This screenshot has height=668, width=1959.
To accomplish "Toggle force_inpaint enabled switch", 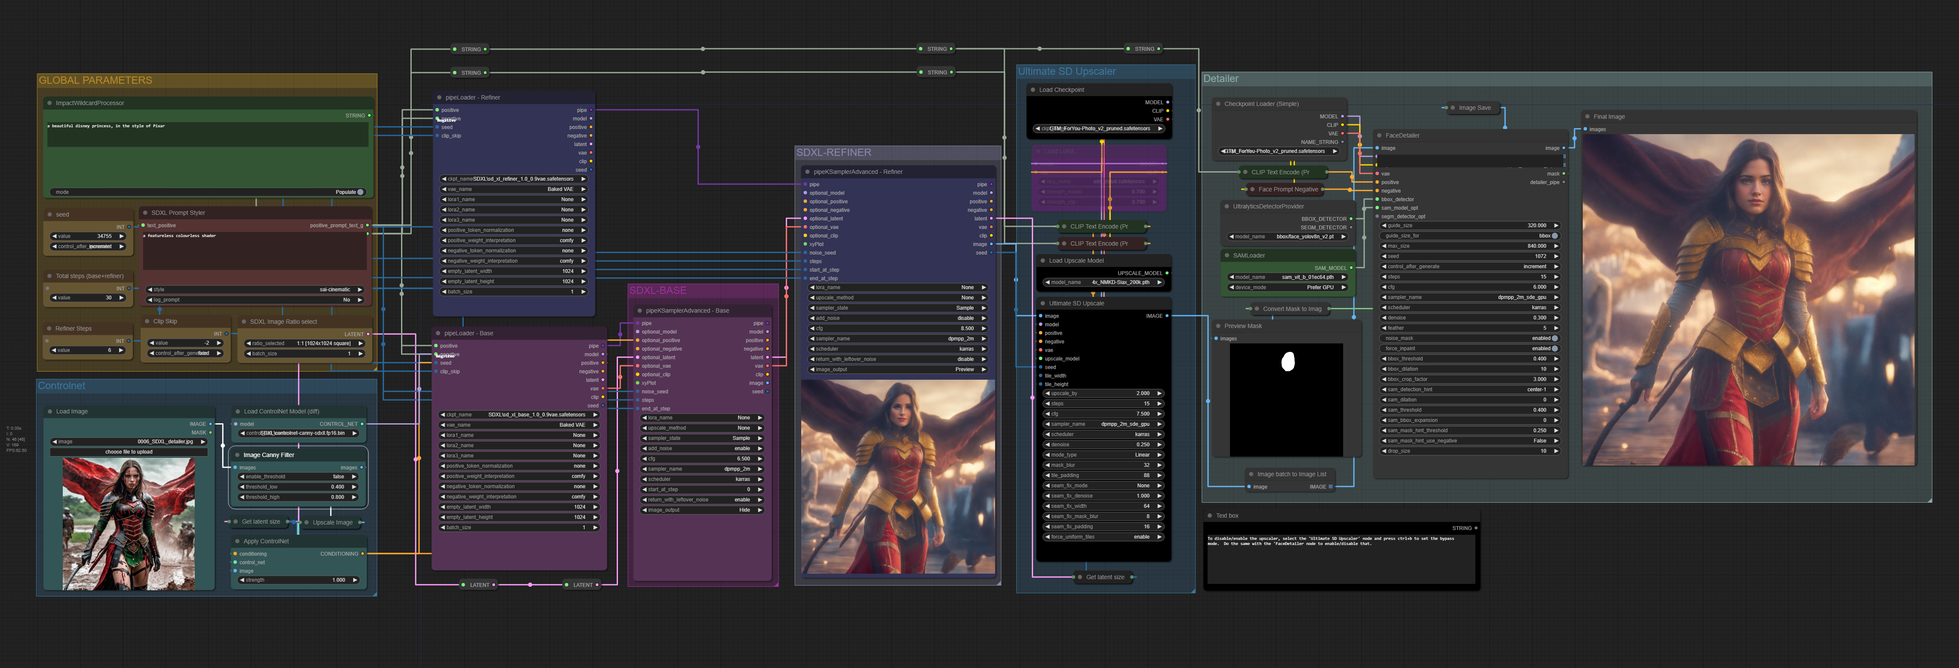I will [x=1555, y=349].
